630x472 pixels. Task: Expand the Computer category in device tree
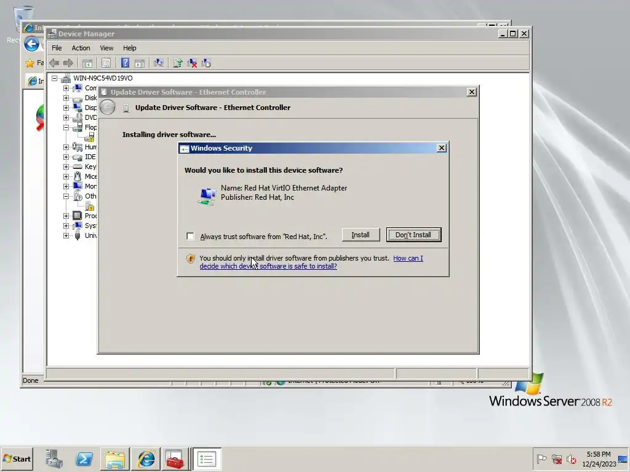(x=66, y=88)
